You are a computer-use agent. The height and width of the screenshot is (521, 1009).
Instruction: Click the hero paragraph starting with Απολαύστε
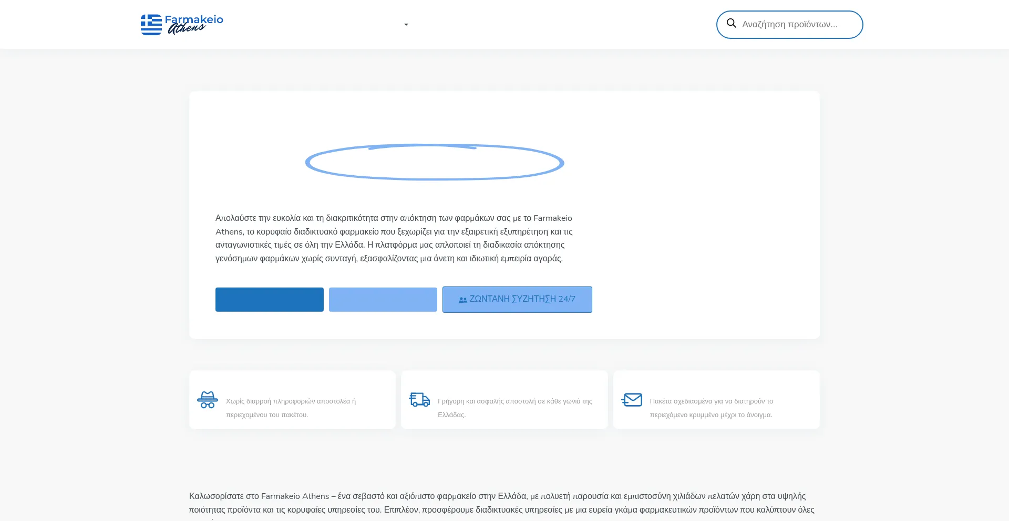tap(394, 238)
